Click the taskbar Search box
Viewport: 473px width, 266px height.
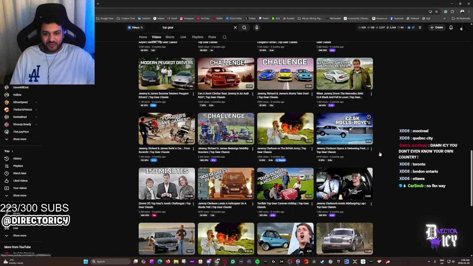[x=111, y=262]
